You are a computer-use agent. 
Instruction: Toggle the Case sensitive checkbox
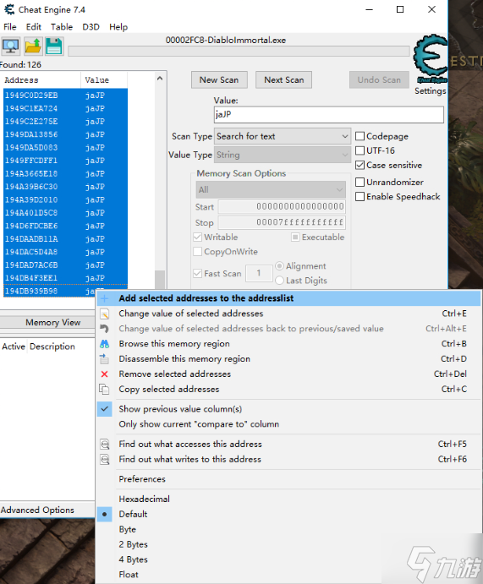tap(360, 165)
